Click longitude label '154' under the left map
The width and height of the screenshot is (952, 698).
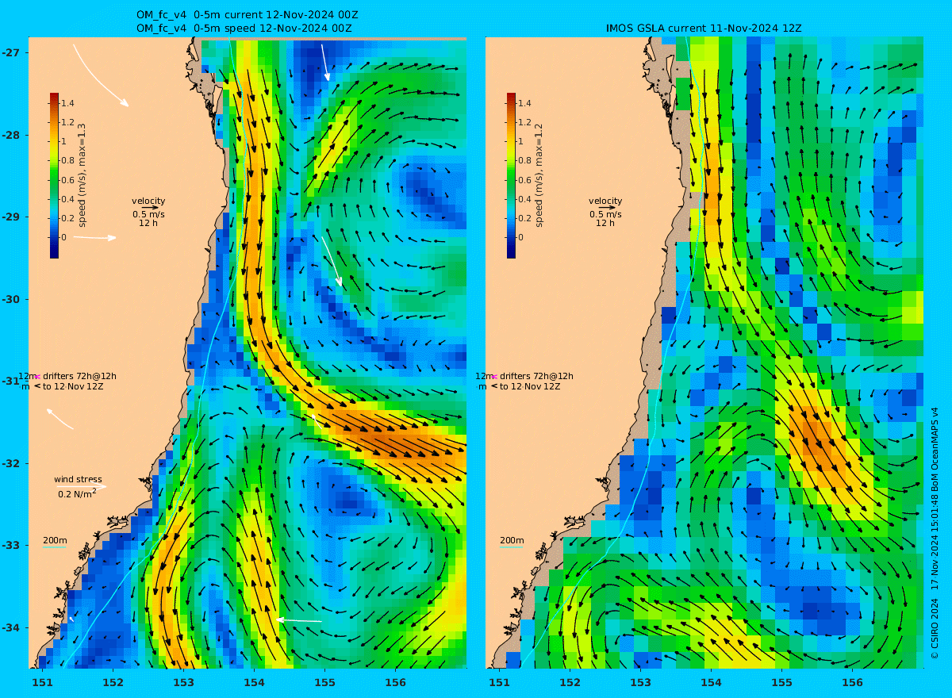click(254, 682)
